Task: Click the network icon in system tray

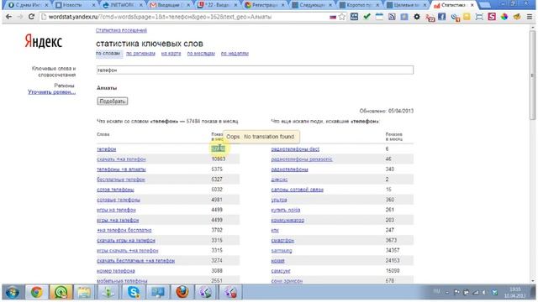Action: [x=476, y=293]
